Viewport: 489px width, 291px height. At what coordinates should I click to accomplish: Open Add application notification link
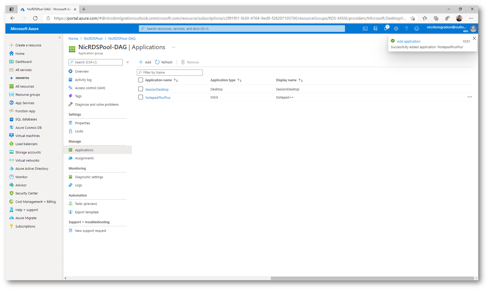pos(408,41)
